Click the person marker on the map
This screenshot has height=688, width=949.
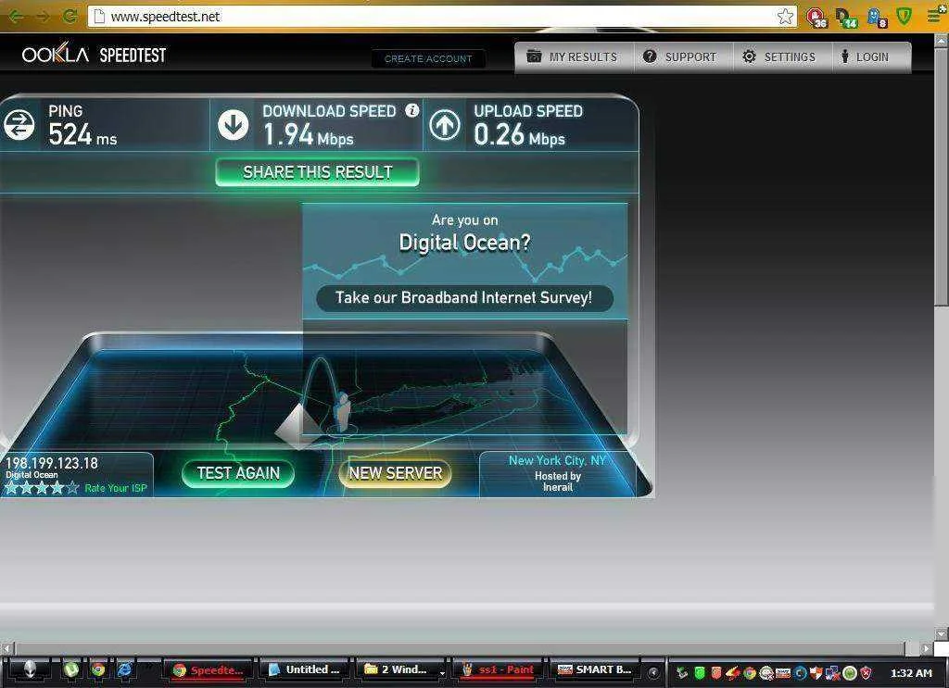click(342, 410)
